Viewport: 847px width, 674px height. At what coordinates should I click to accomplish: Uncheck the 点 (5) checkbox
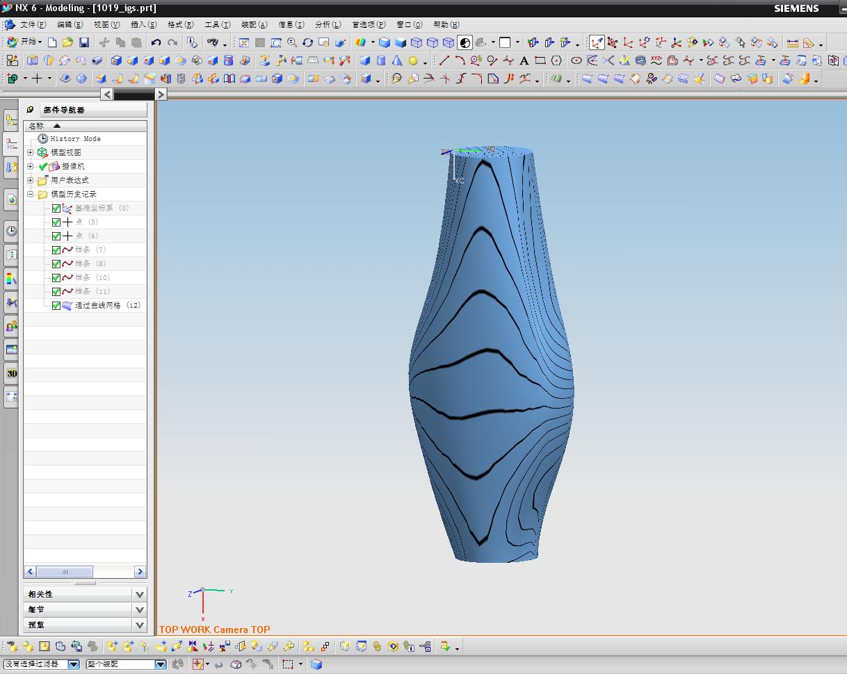coord(56,222)
